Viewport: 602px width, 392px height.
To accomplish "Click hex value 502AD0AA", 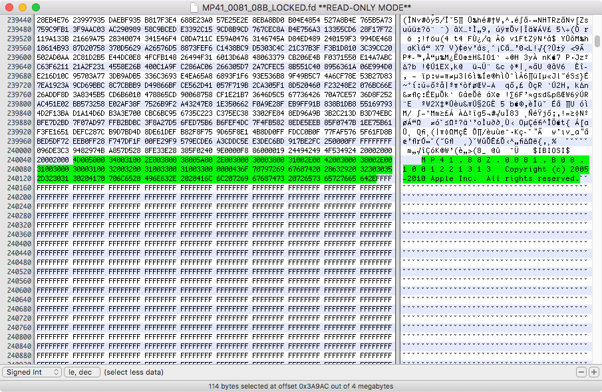I will coord(53,57).
